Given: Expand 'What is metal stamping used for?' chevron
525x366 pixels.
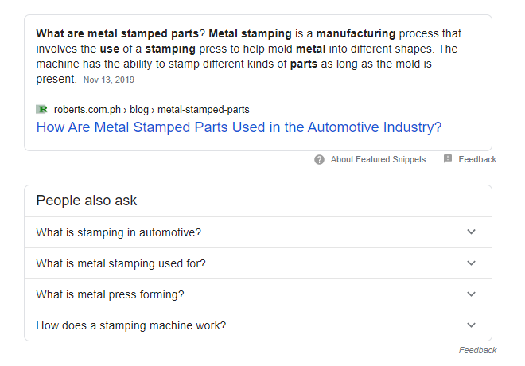Looking at the screenshot, I should 471,263.
